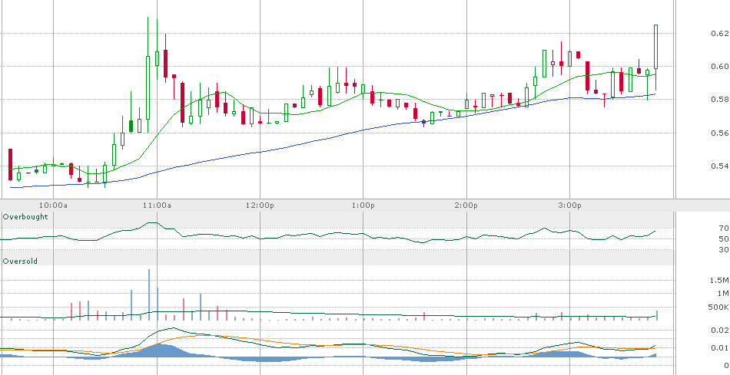
Task: Select the 0.60 price axis value
Action: click(720, 66)
